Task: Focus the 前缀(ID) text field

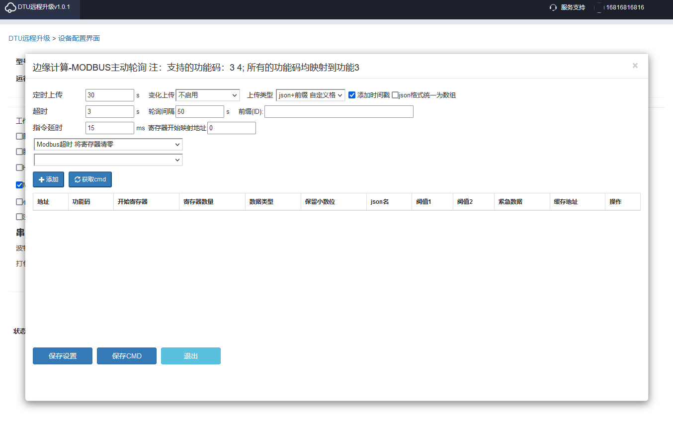Action: (338, 112)
